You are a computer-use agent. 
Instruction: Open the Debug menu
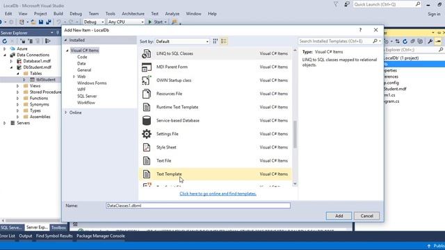click(76, 14)
